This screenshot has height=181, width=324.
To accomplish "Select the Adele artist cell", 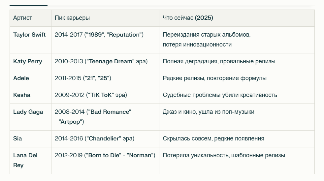I will 21,78.
